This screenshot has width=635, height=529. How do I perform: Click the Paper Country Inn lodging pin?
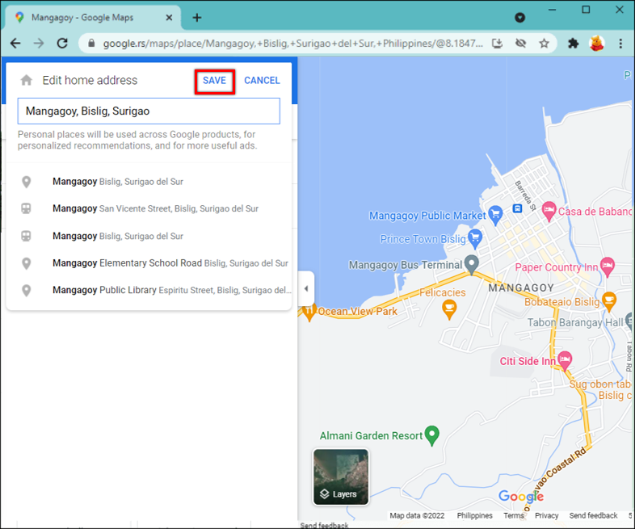(x=607, y=267)
